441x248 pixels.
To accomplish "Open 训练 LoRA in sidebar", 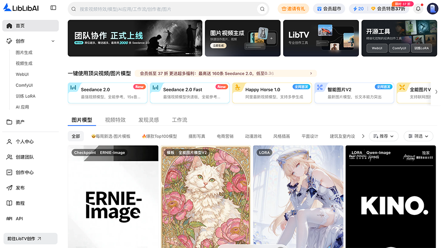I will pyautogui.click(x=25, y=96).
